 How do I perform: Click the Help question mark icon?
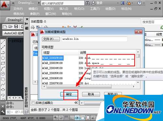point(140,3)
